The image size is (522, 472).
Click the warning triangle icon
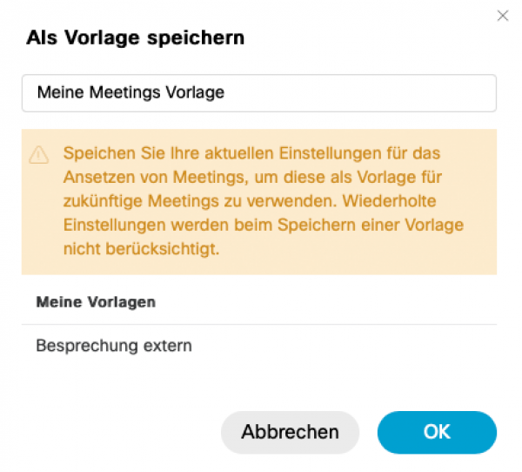39,155
